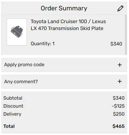Click the Apply promo code row background
Viewport: 129px width, 135px height.
pos(64,65)
